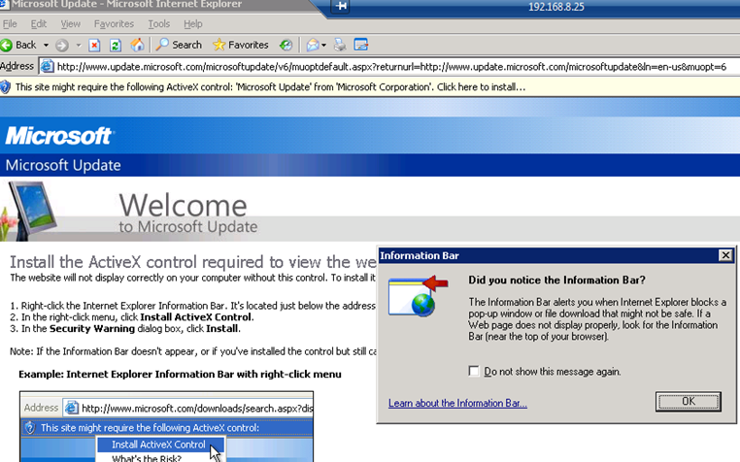Open the Search pane
Viewport: 740px width, 462px height.
tap(179, 45)
